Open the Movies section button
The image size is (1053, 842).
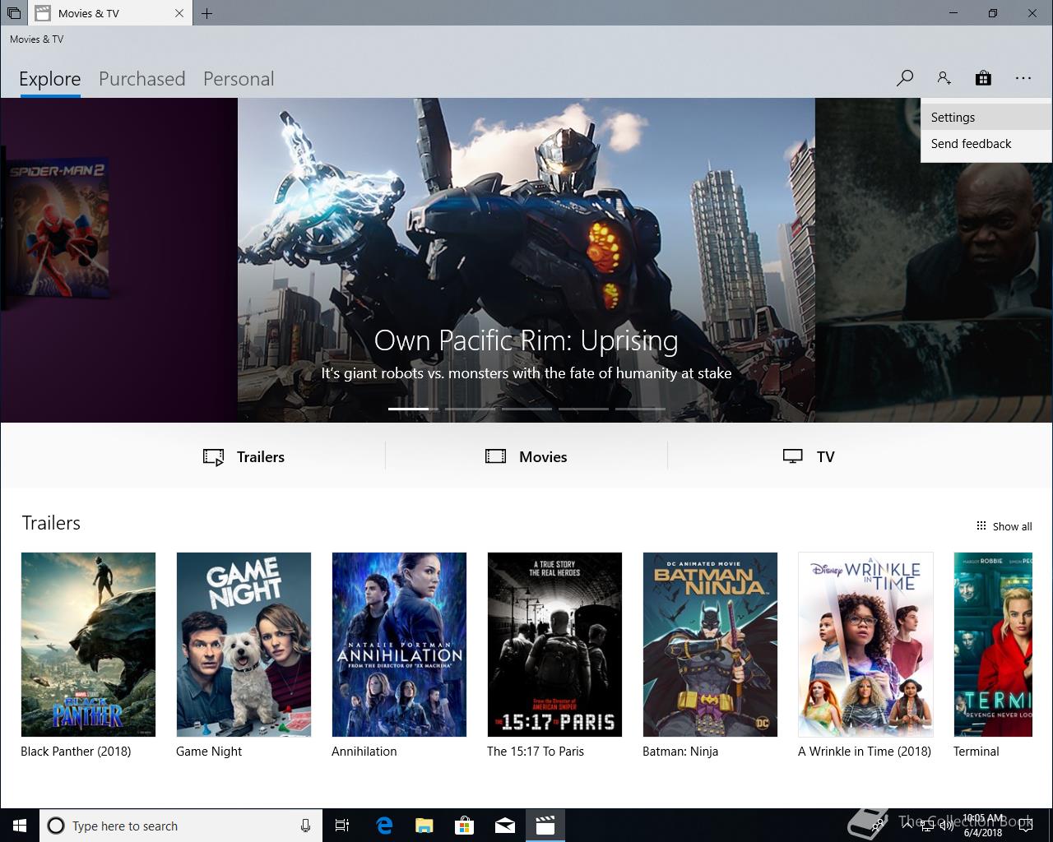526,456
